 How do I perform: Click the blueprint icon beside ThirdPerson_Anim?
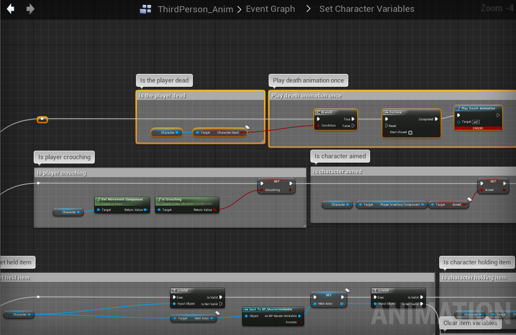coord(145,9)
